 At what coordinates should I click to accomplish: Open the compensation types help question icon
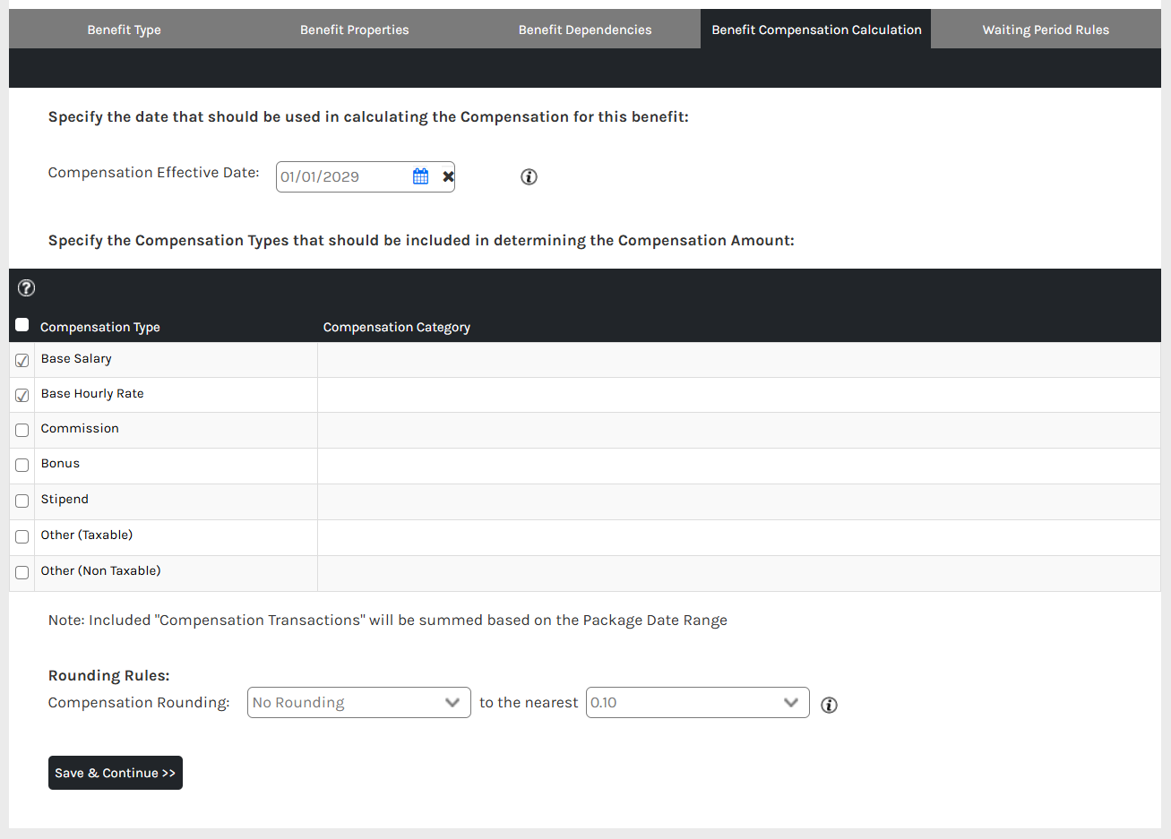[x=27, y=287]
